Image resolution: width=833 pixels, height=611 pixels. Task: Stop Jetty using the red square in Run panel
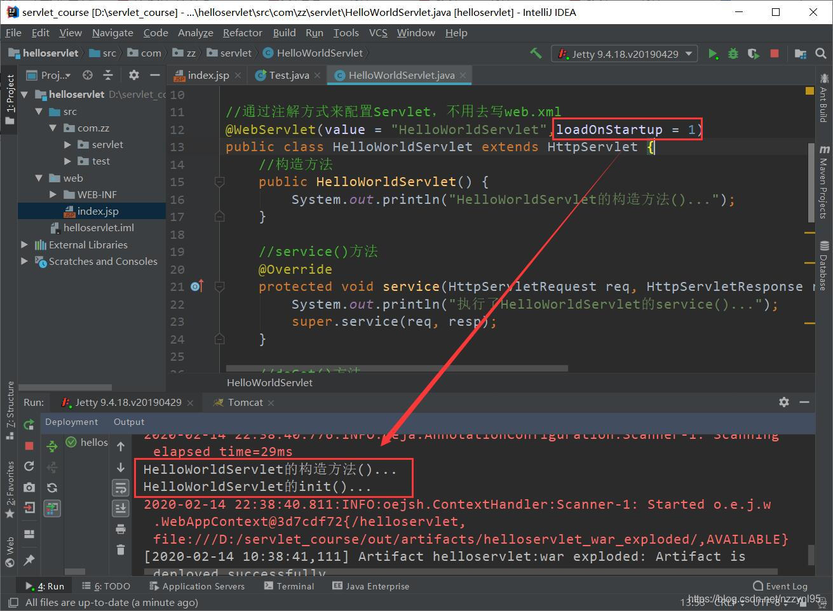29,446
